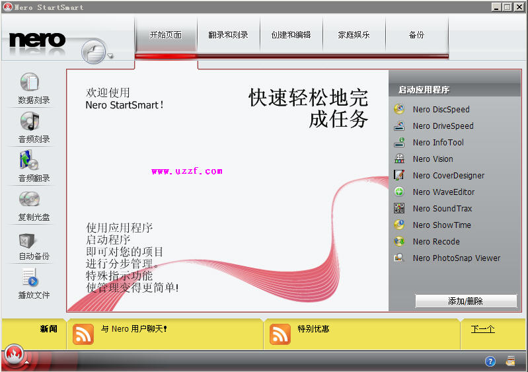Launch Nero SoundTrax text entry
Image resolution: width=528 pixels, height=372 pixels.
pos(443,208)
